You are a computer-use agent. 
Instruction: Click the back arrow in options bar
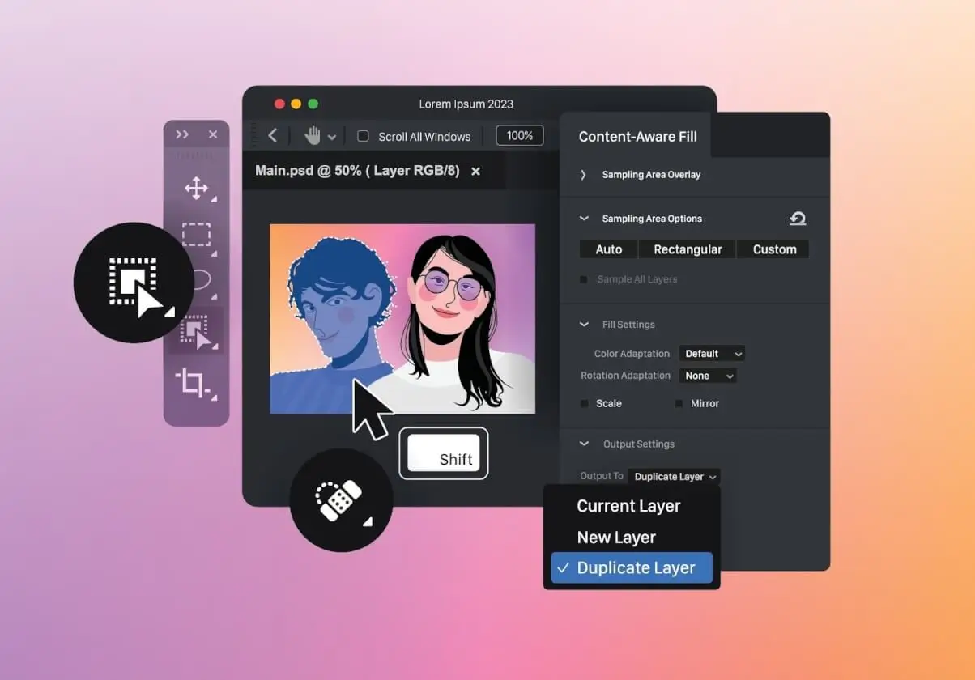pyautogui.click(x=273, y=136)
